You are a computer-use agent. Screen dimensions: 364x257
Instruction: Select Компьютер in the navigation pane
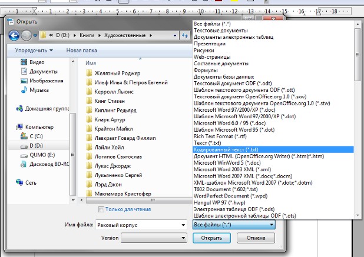coord(35,127)
